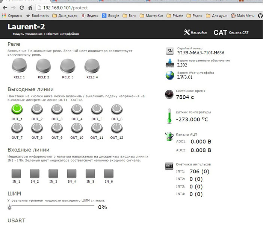
Task: Click the ADC channels icon
Action: [x=170, y=137]
